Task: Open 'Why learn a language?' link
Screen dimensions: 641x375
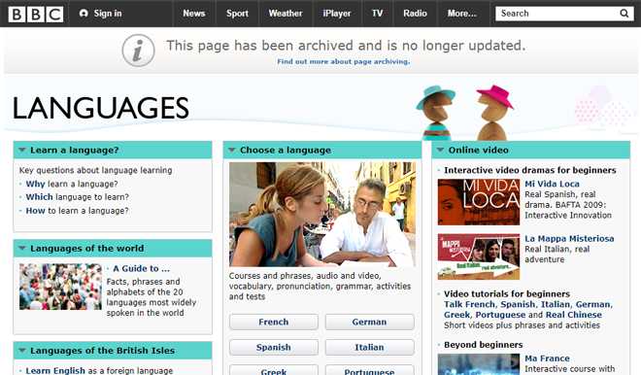Action: (x=72, y=184)
